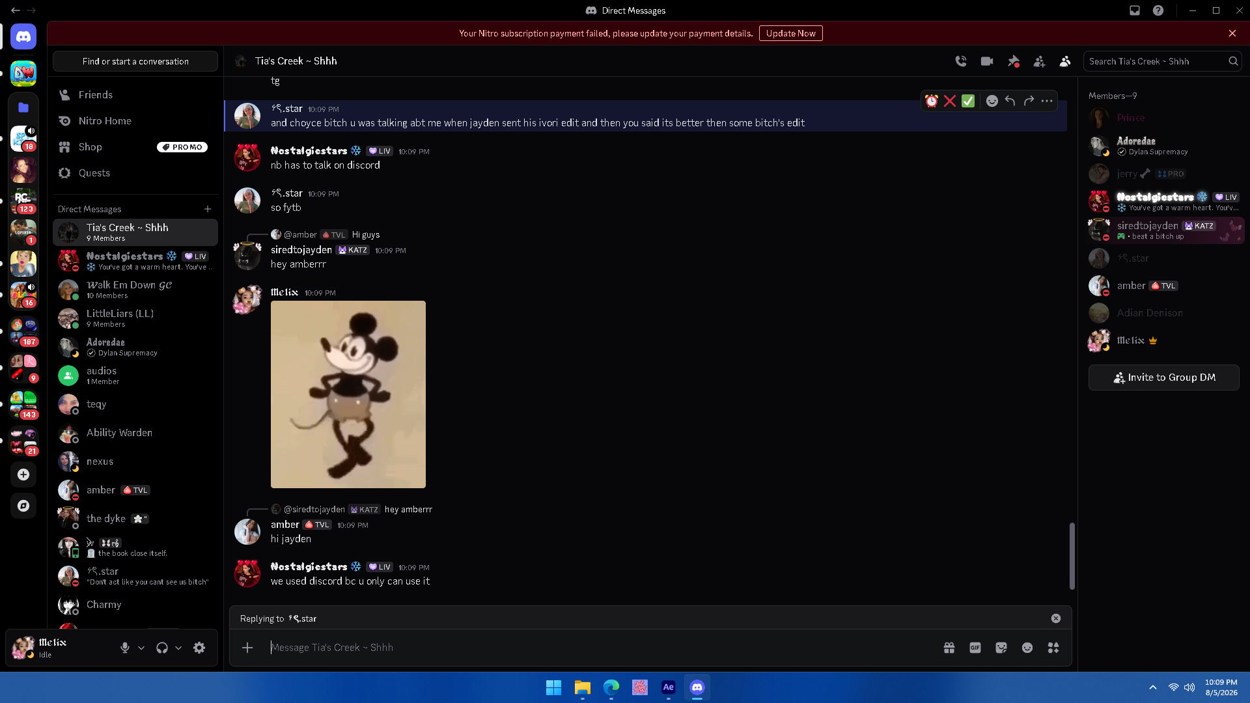Add the red X reaction
1250x703 pixels.
click(950, 101)
